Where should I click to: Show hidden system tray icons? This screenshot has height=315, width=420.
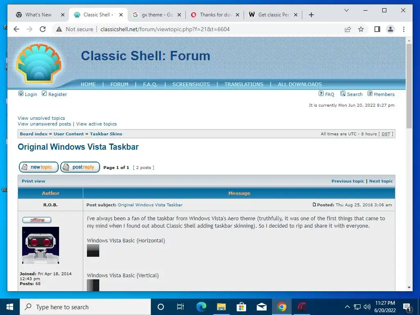[347, 307]
